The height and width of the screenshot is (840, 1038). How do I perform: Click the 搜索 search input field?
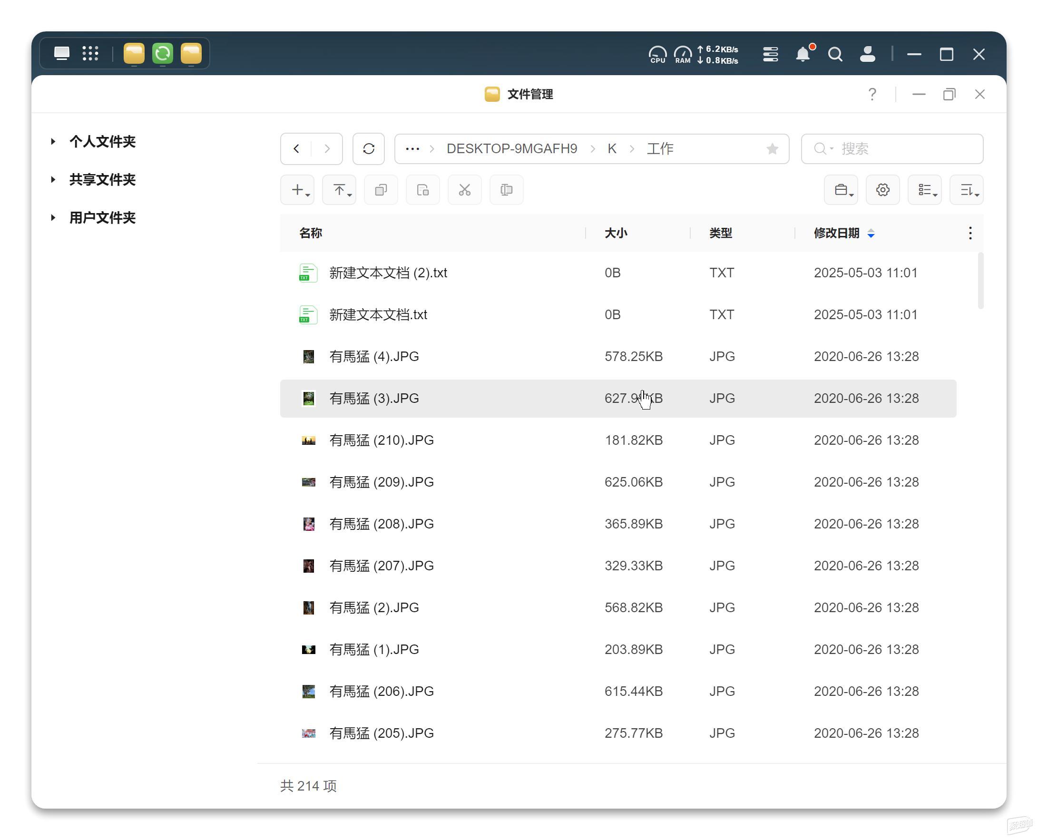tap(892, 148)
